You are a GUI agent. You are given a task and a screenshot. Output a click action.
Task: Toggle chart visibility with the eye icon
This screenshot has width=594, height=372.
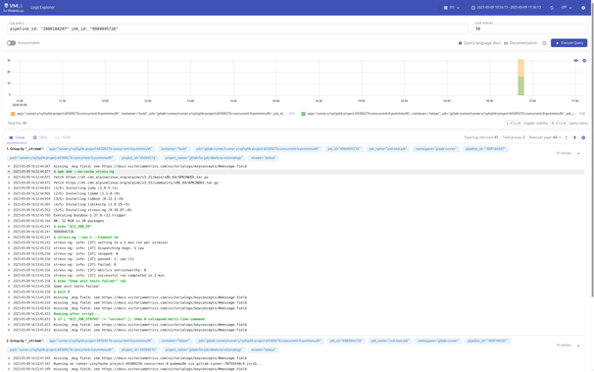pyautogui.click(x=575, y=60)
